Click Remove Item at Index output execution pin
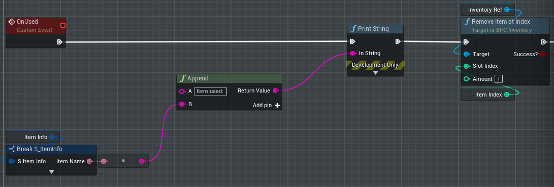This screenshot has width=554, height=187. point(544,42)
